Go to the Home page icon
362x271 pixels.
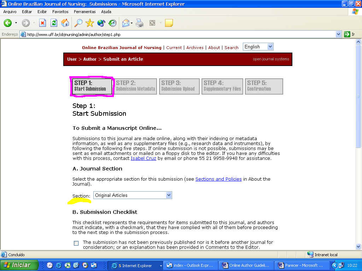(65, 23)
